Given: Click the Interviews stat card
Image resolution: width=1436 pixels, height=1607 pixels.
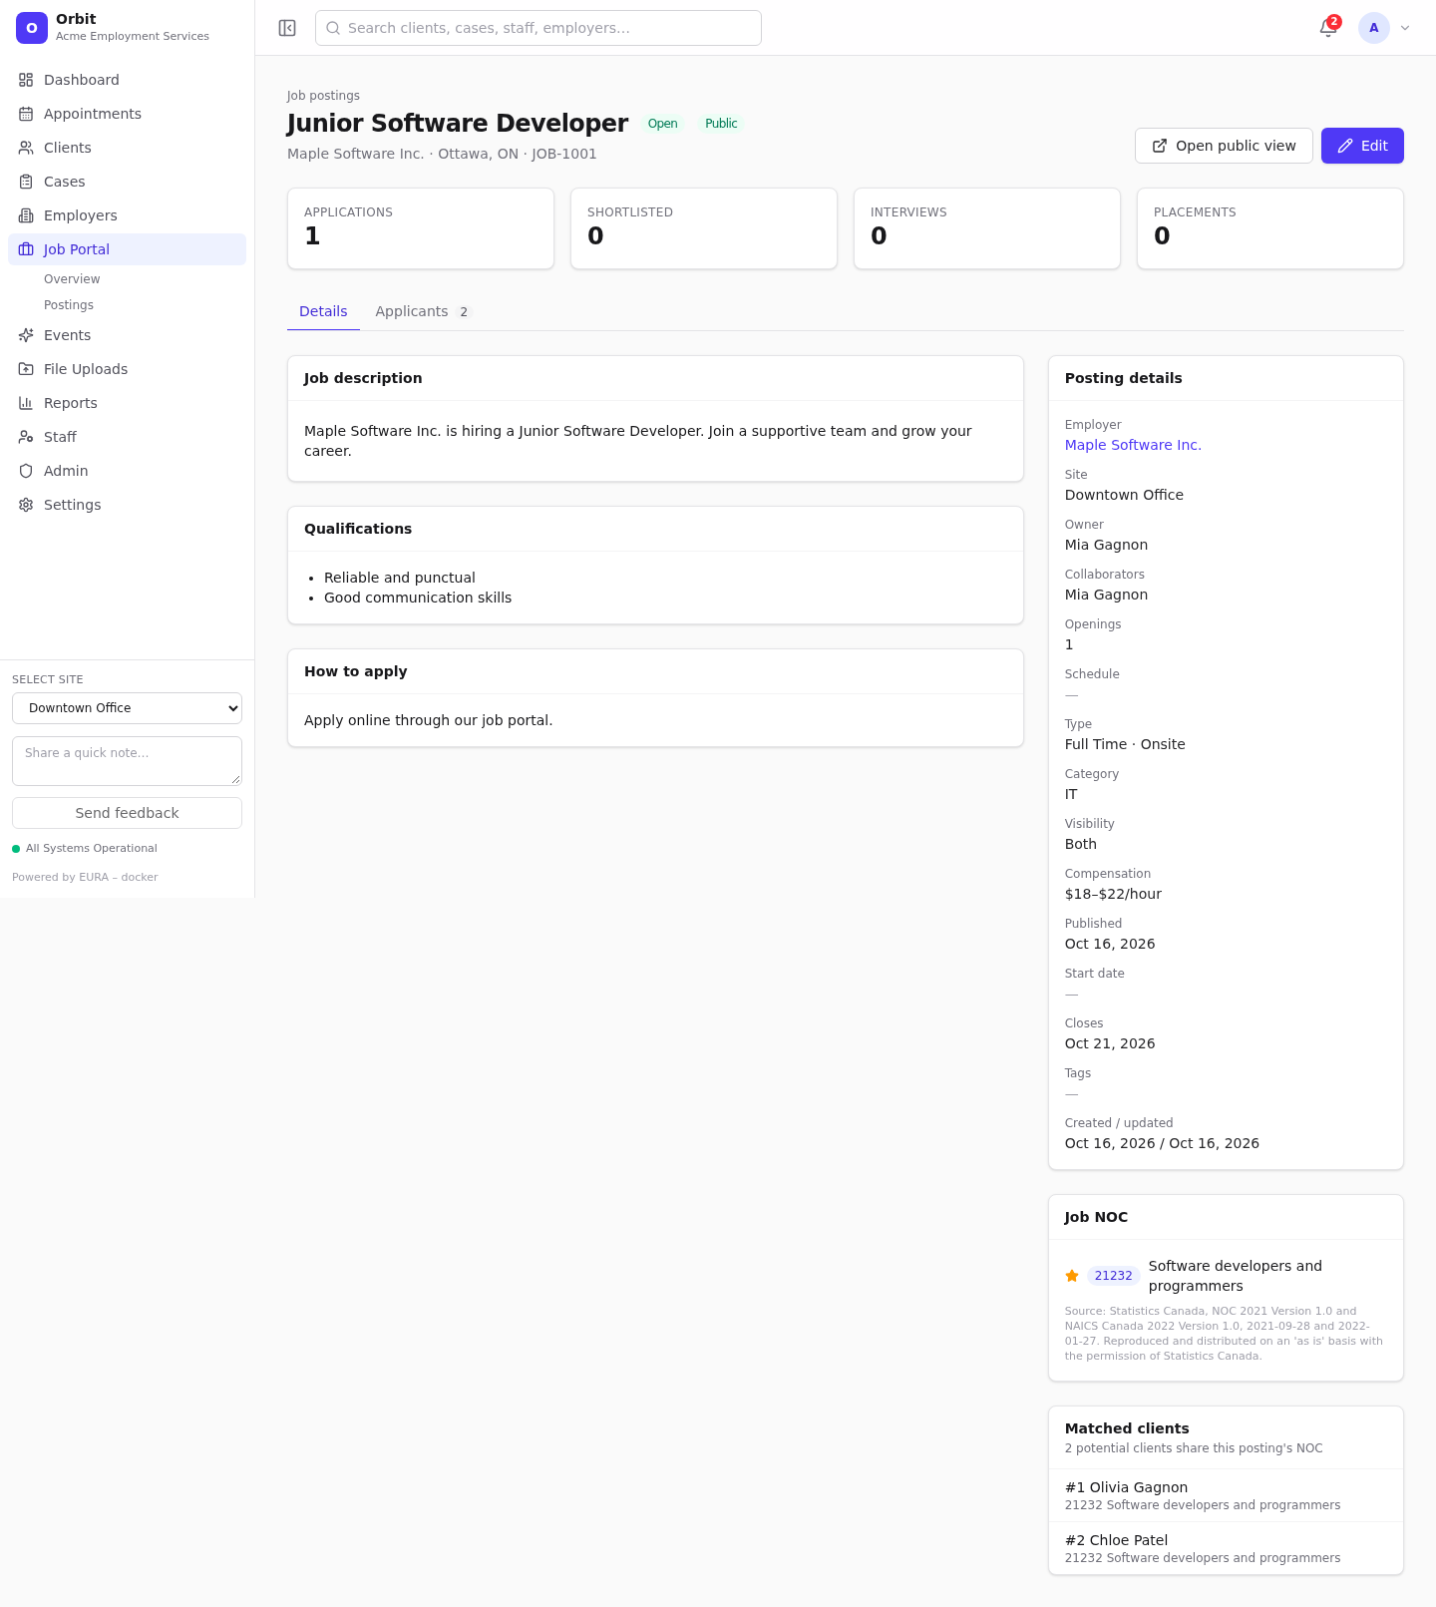Looking at the screenshot, I should click(x=987, y=228).
